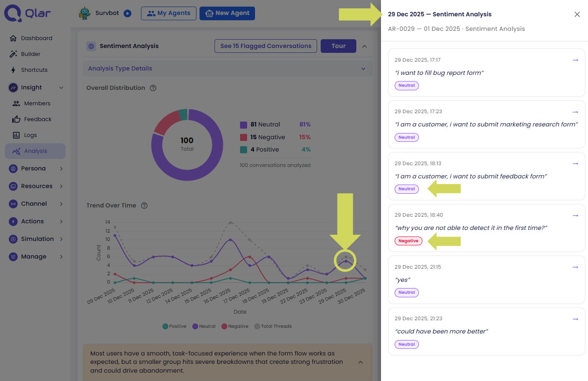Open Members under Insight
Screen dimensions: 588x381
[37, 104]
